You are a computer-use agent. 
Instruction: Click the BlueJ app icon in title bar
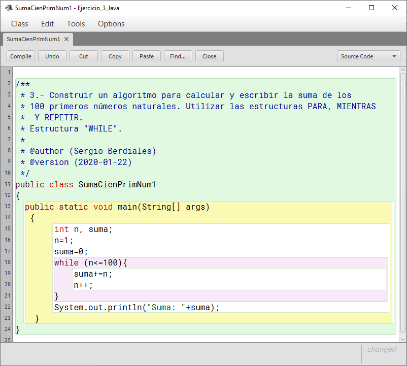pos(8,8)
